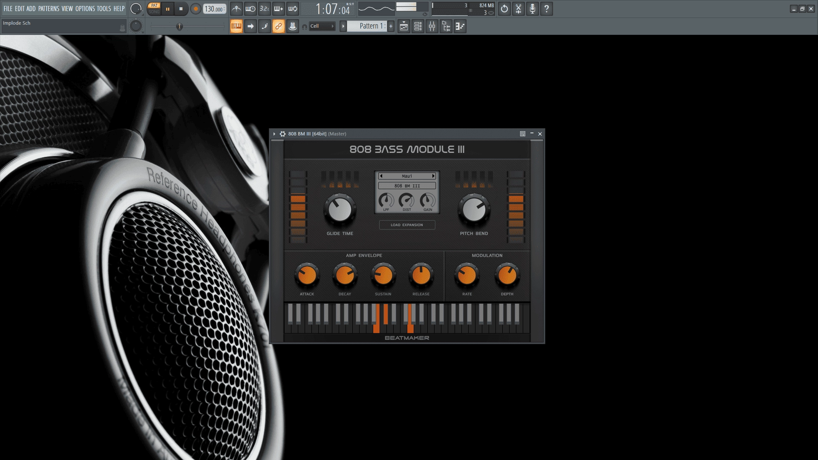Open the TOOLS menu
The width and height of the screenshot is (818, 460).
click(104, 9)
